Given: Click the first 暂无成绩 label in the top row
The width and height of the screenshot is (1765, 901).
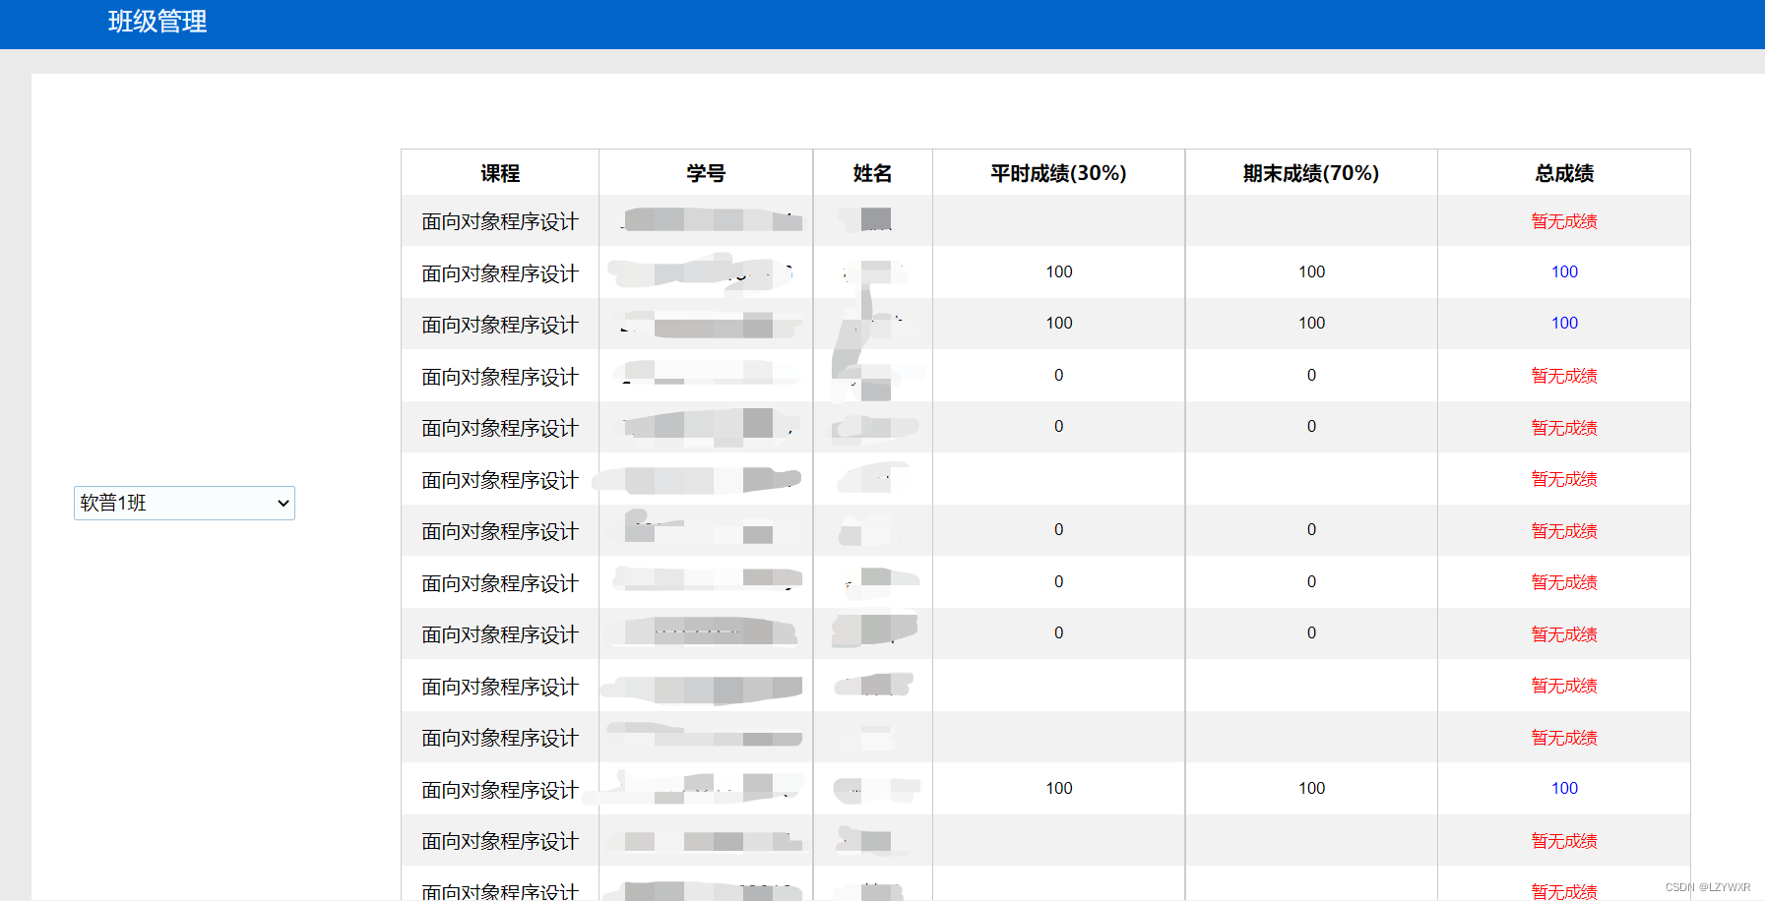Looking at the screenshot, I should pyautogui.click(x=1563, y=221).
